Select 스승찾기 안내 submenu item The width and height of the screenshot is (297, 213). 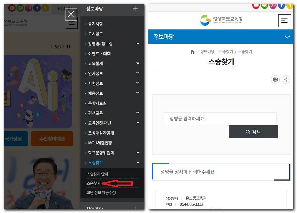(x=97, y=174)
